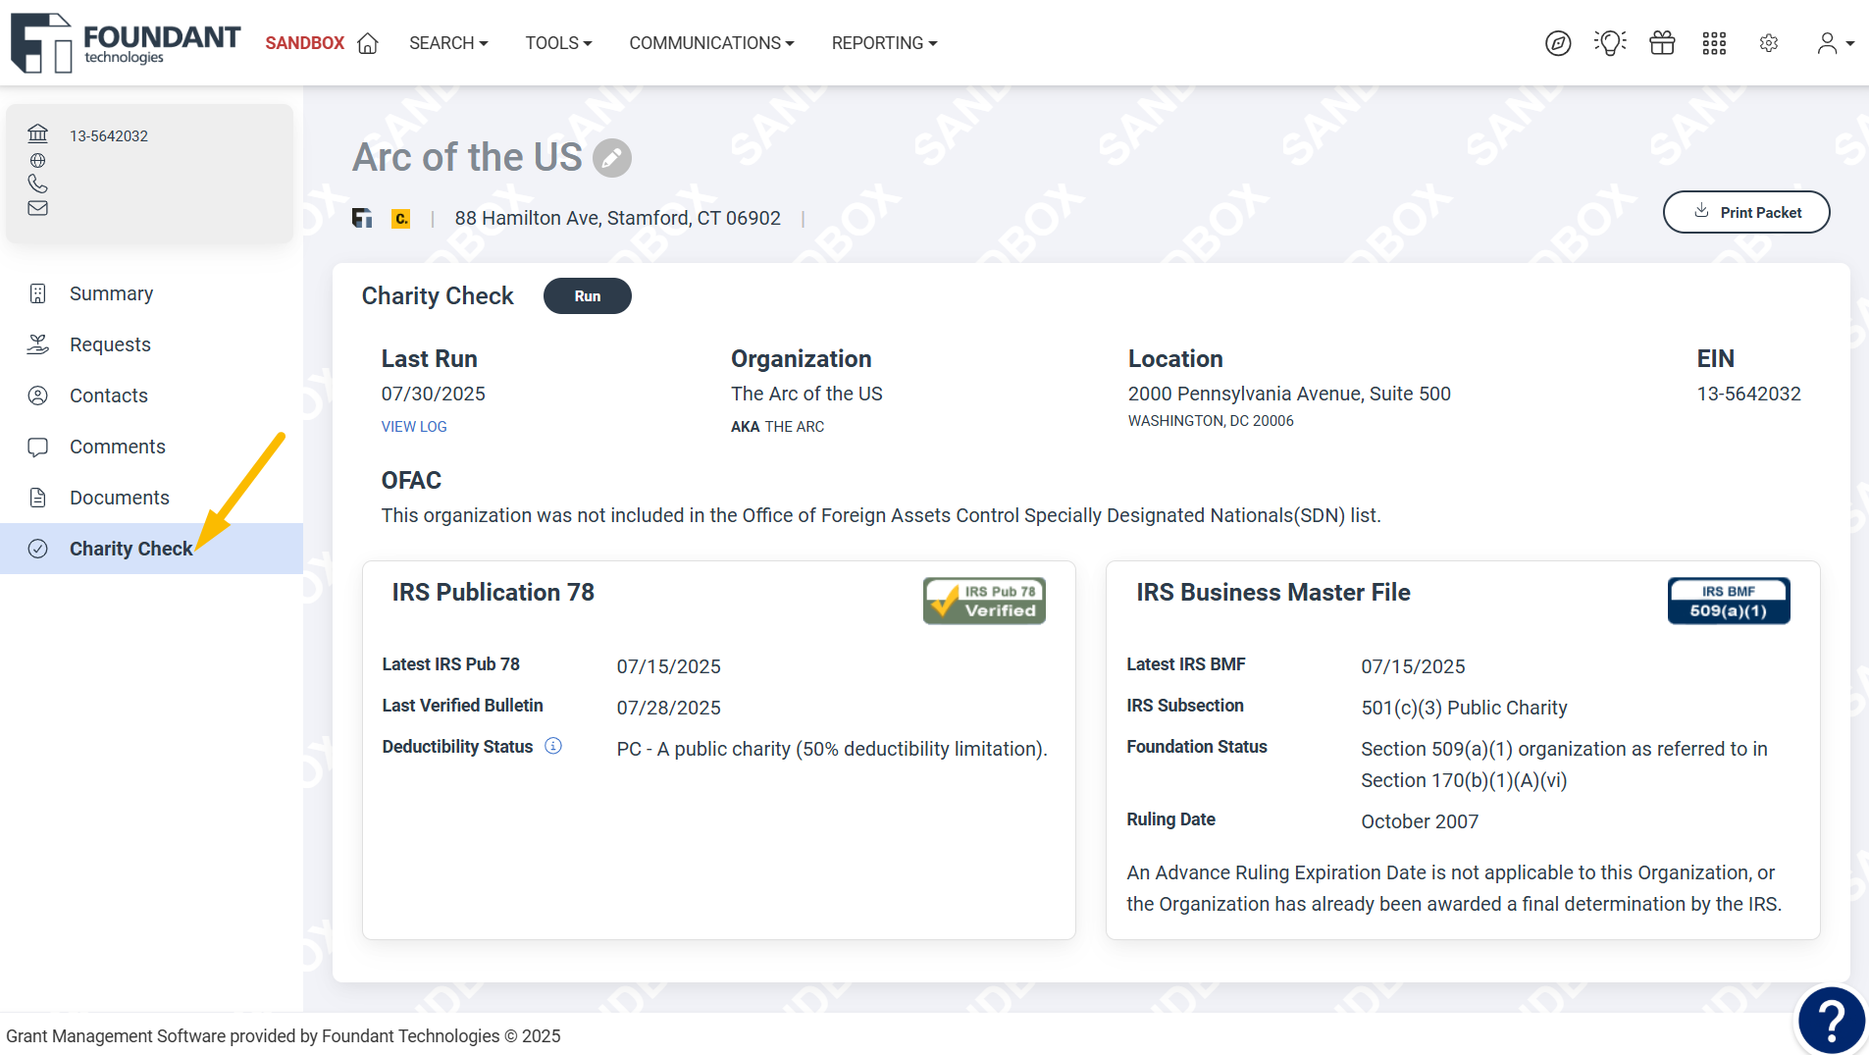Open the lightbulb ideas icon

(x=1610, y=43)
